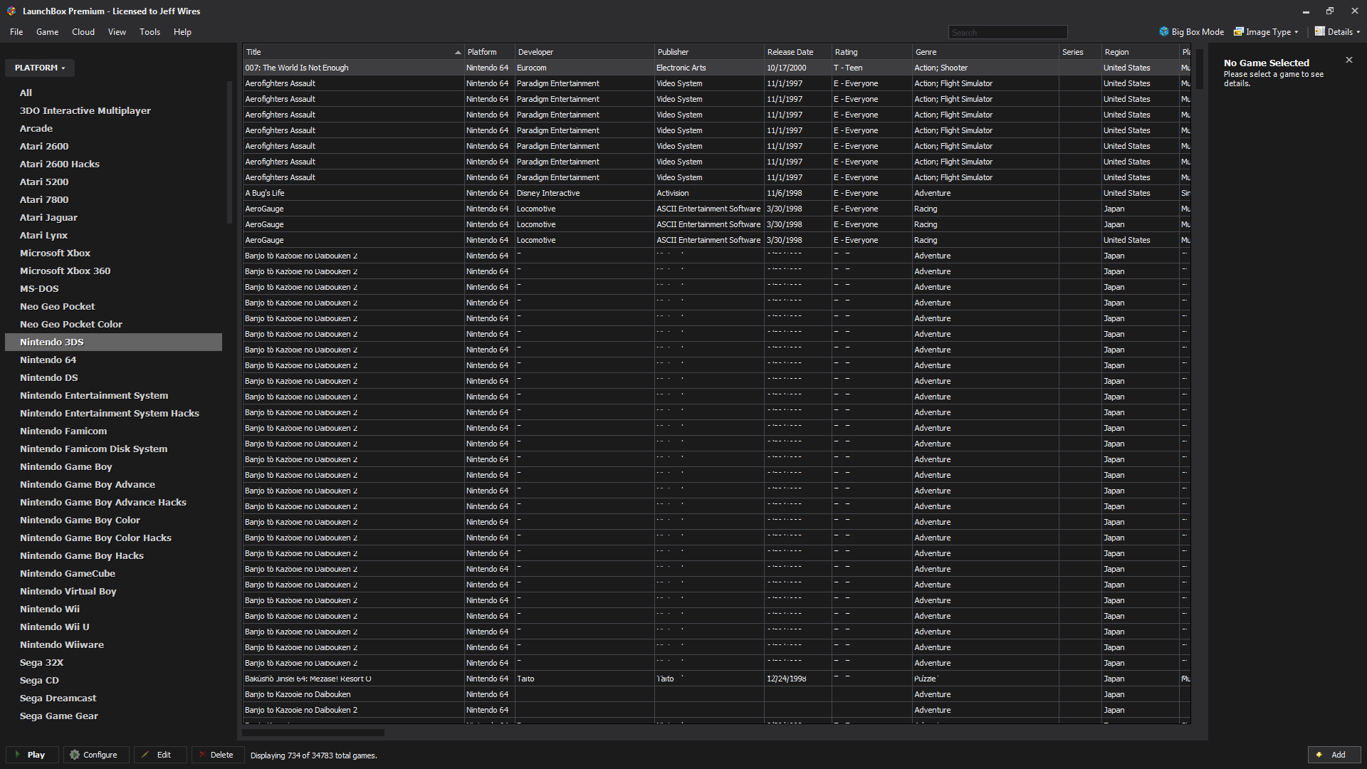1367x769 pixels.
Task: Sort by Platform column header
Action: [489, 52]
